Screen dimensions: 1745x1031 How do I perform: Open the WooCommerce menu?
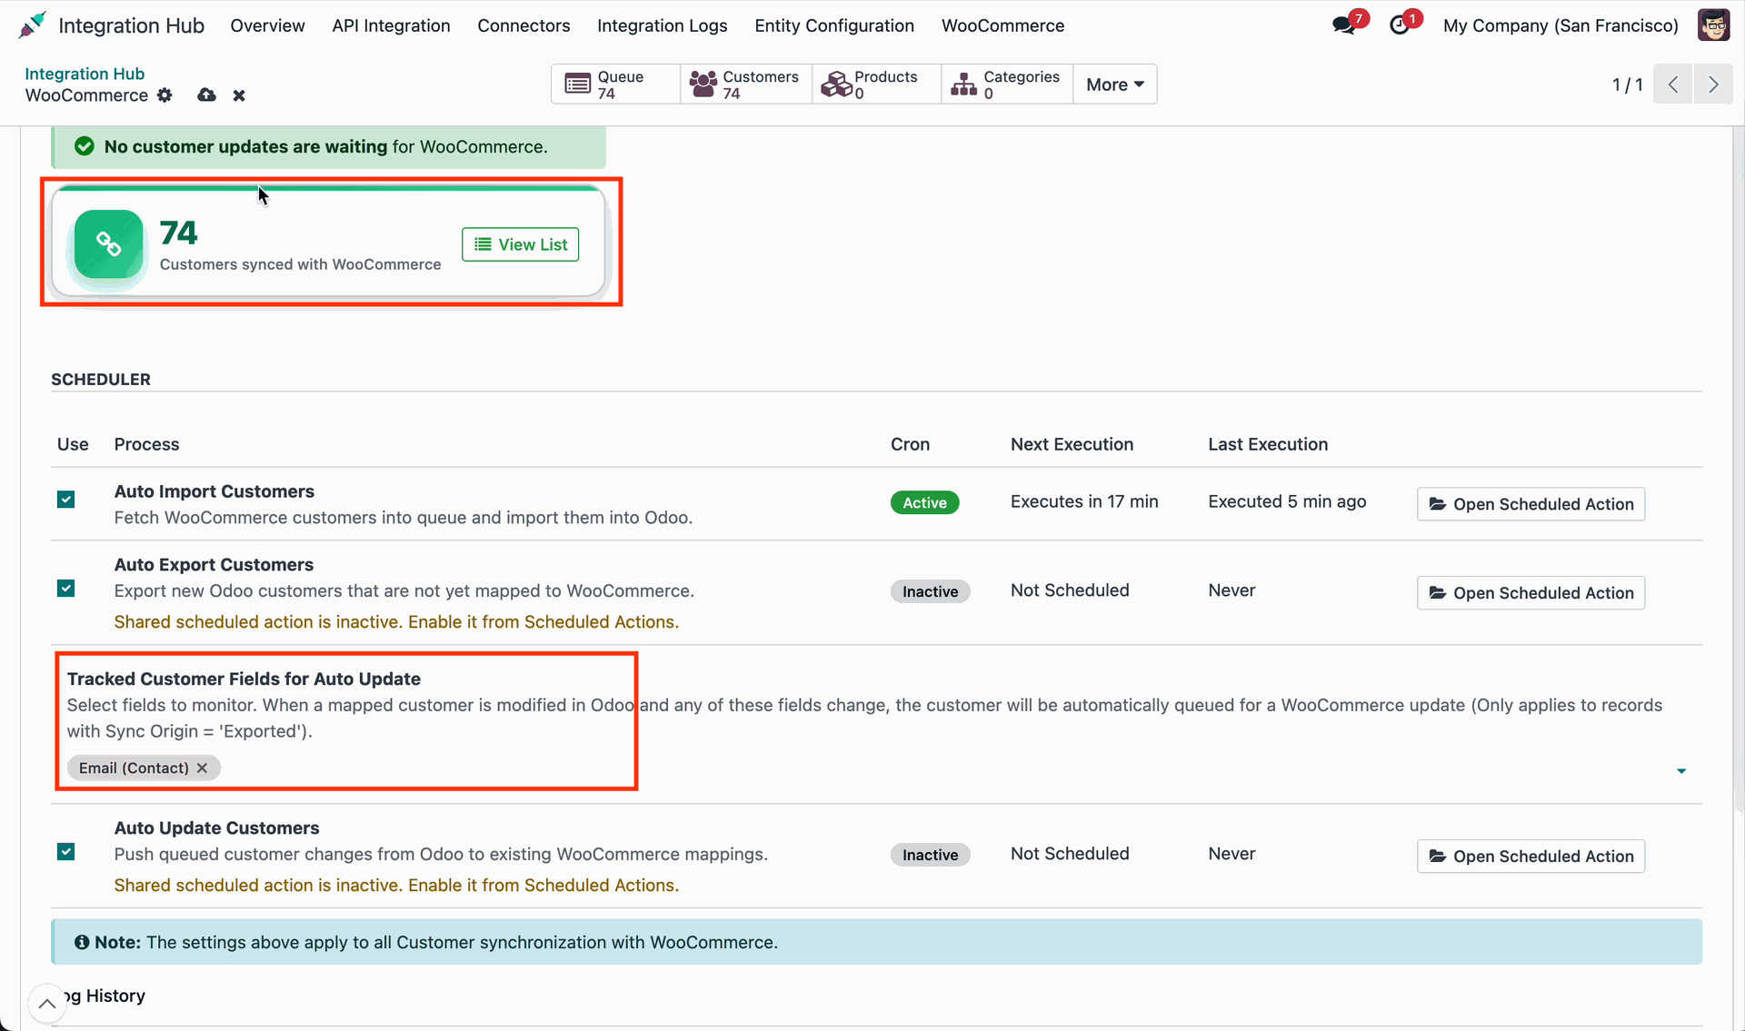coord(1002,25)
